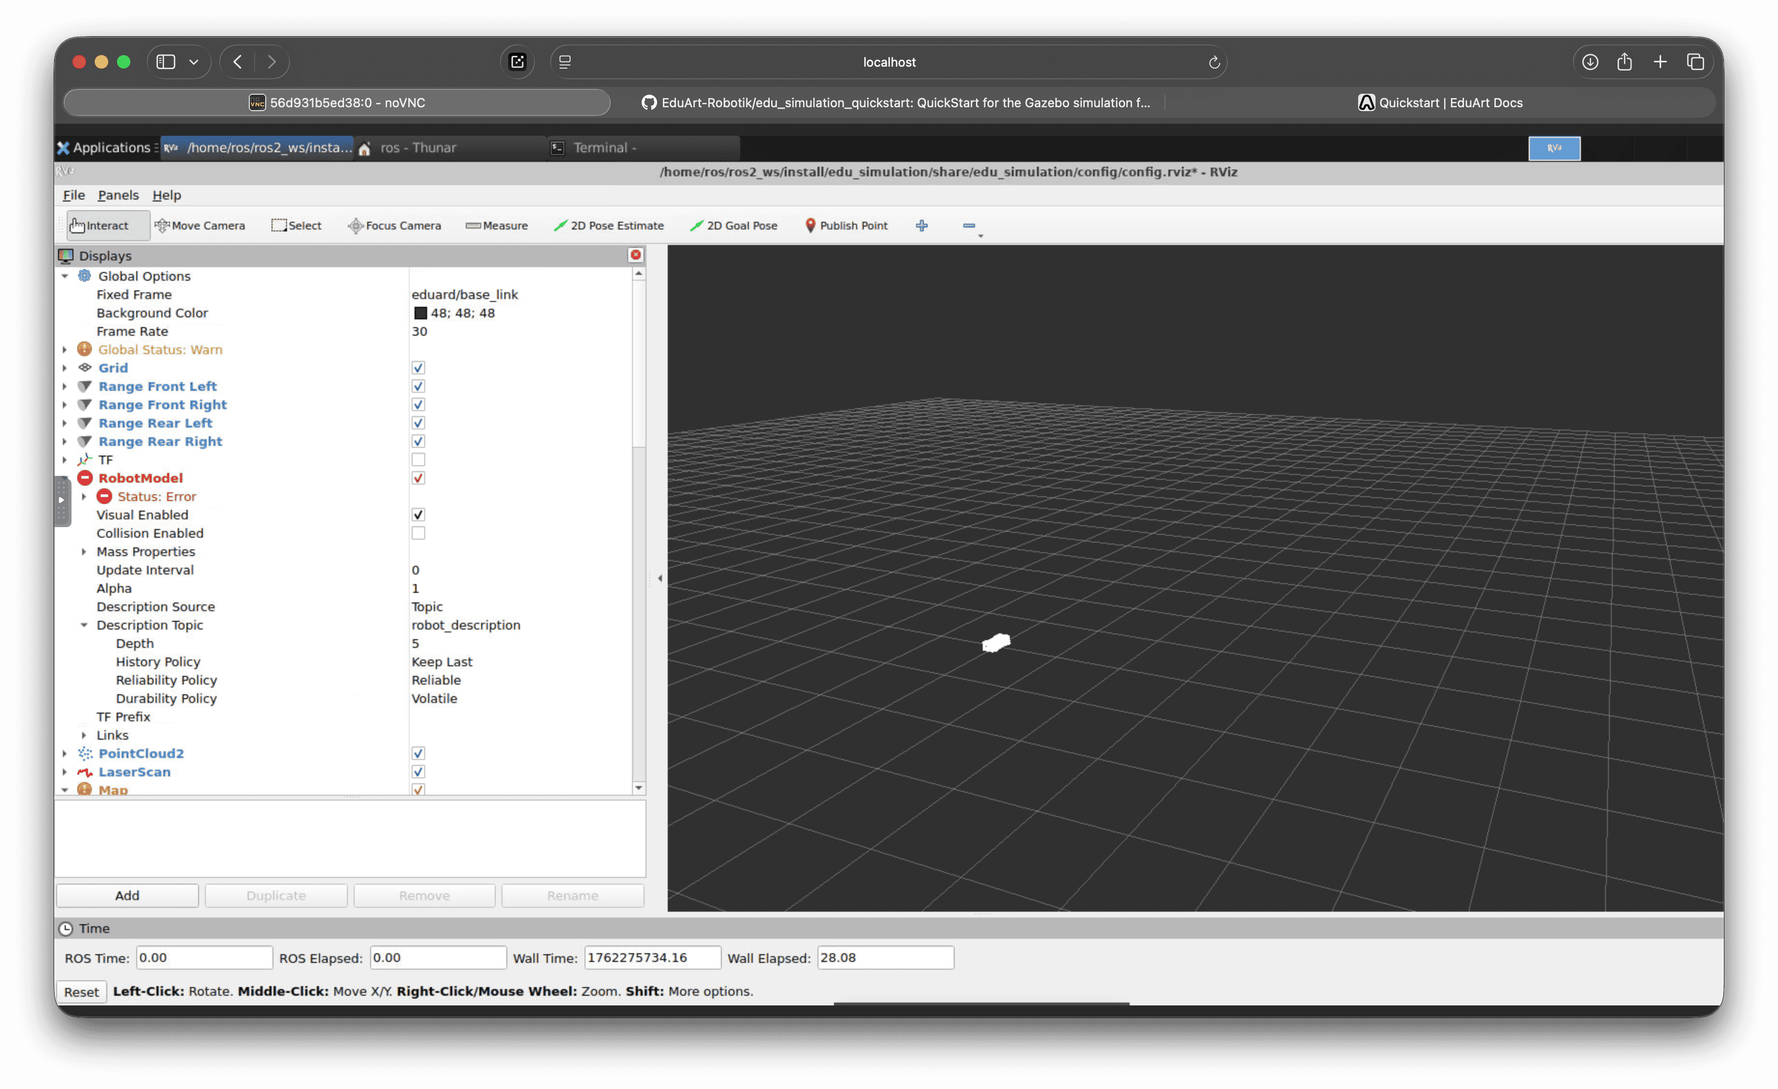Uncheck the Grid display checkbox
Viewport: 1778px width, 1089px height.
418,368
